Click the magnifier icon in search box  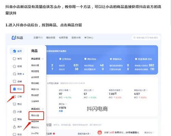[134, 38]
